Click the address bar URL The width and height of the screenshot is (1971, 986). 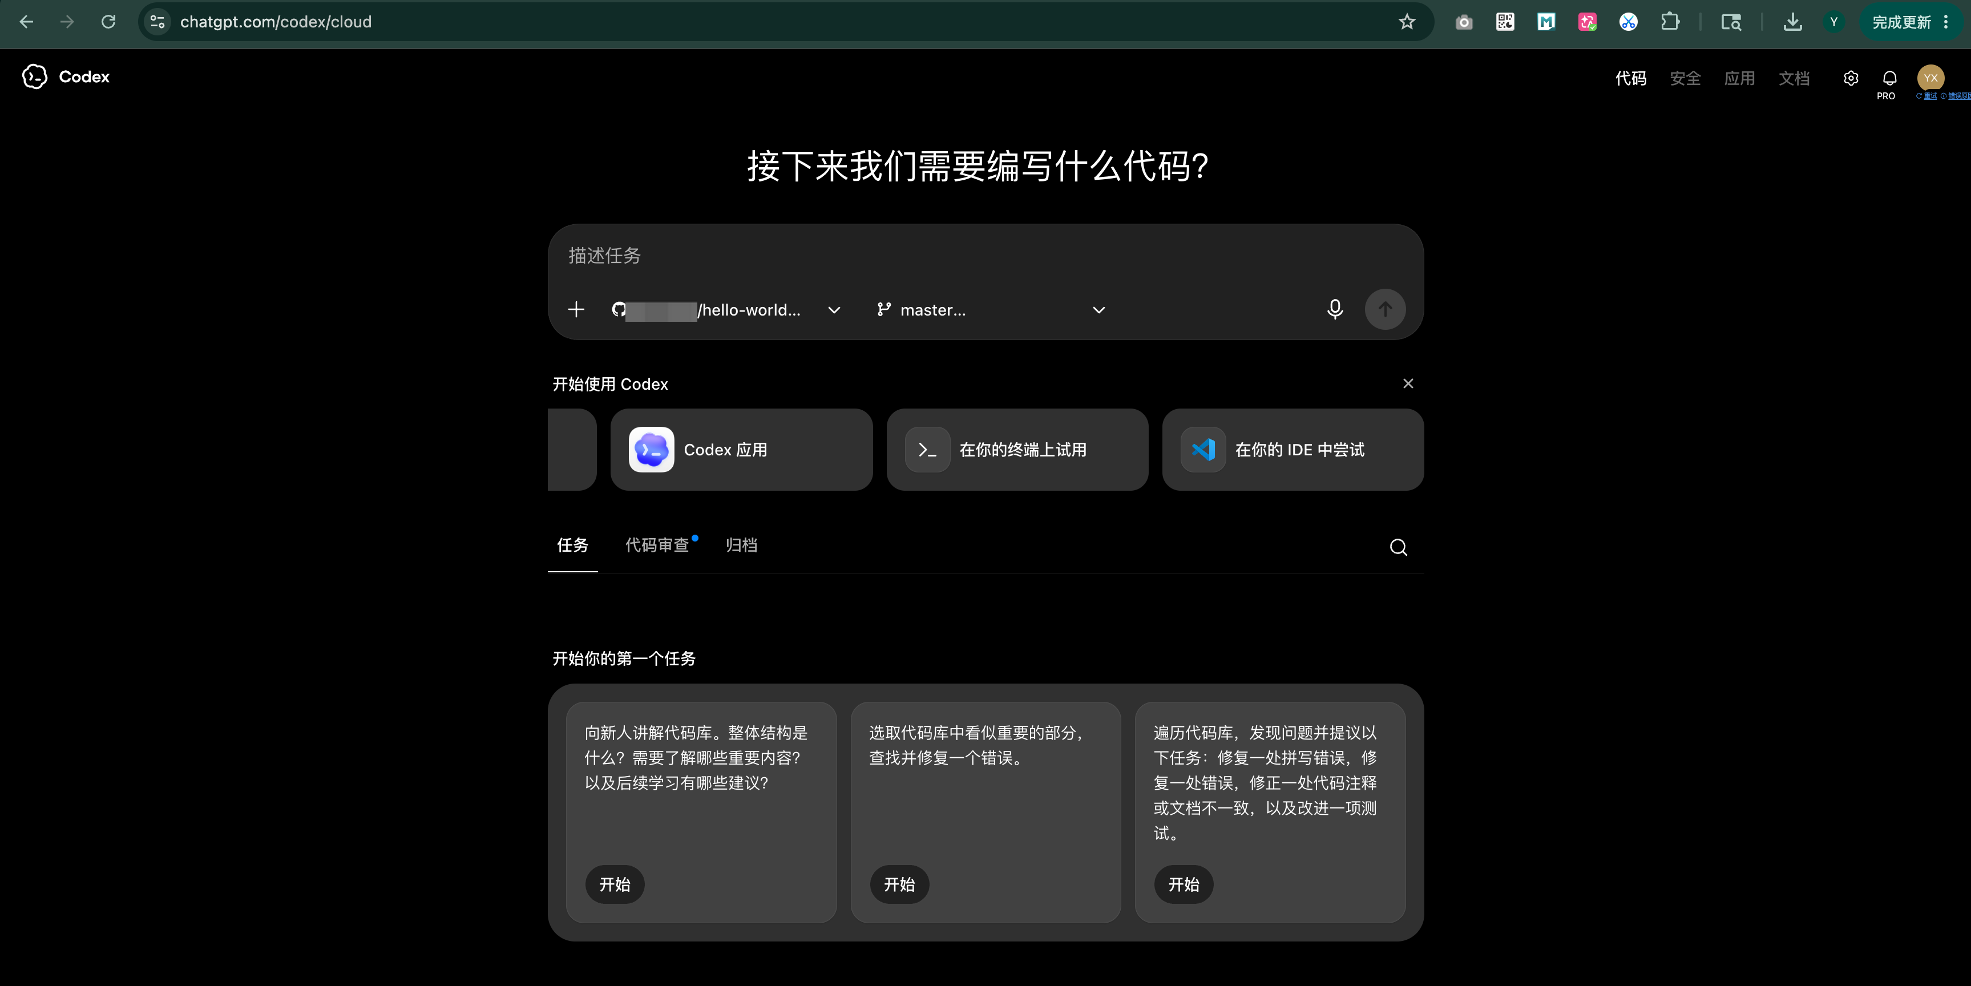[276, 22]
